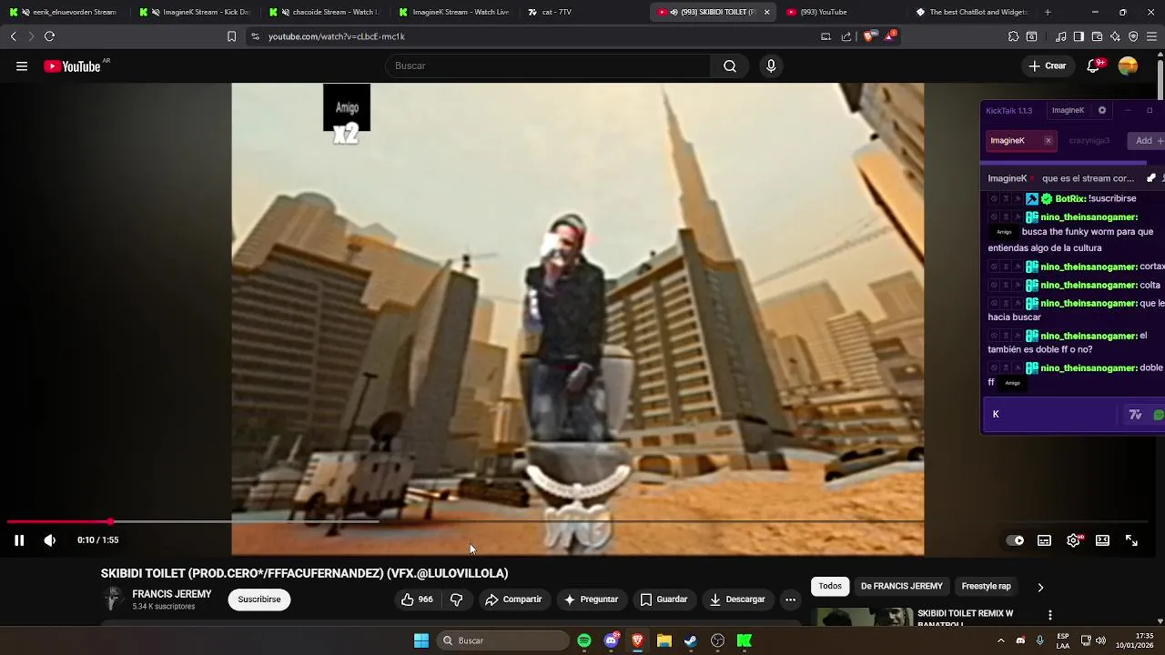Image resolution: width=1165 pixels, height=655 pixels.
Task: Show more filter chips with right arrow
Action: coord(1040,587)
